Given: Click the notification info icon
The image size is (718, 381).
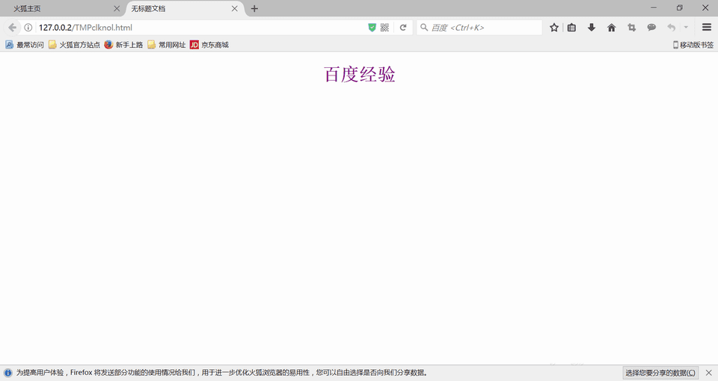Looking at the screenshot, I should click(x=7, y=373).
